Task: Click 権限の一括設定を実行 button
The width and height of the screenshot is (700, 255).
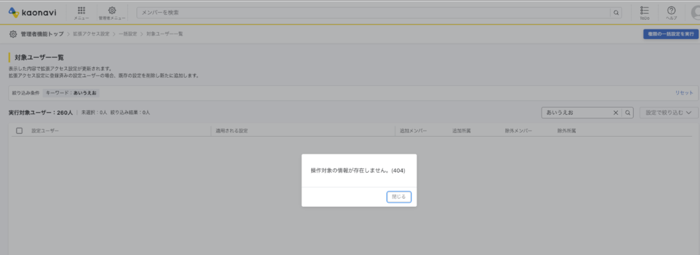Action: click(x=669, y=34)
